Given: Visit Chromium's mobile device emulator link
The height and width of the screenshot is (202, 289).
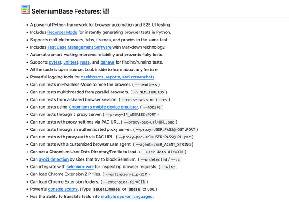Looking at the screenshot, I should pyautogui.click(x=103, y=107).
